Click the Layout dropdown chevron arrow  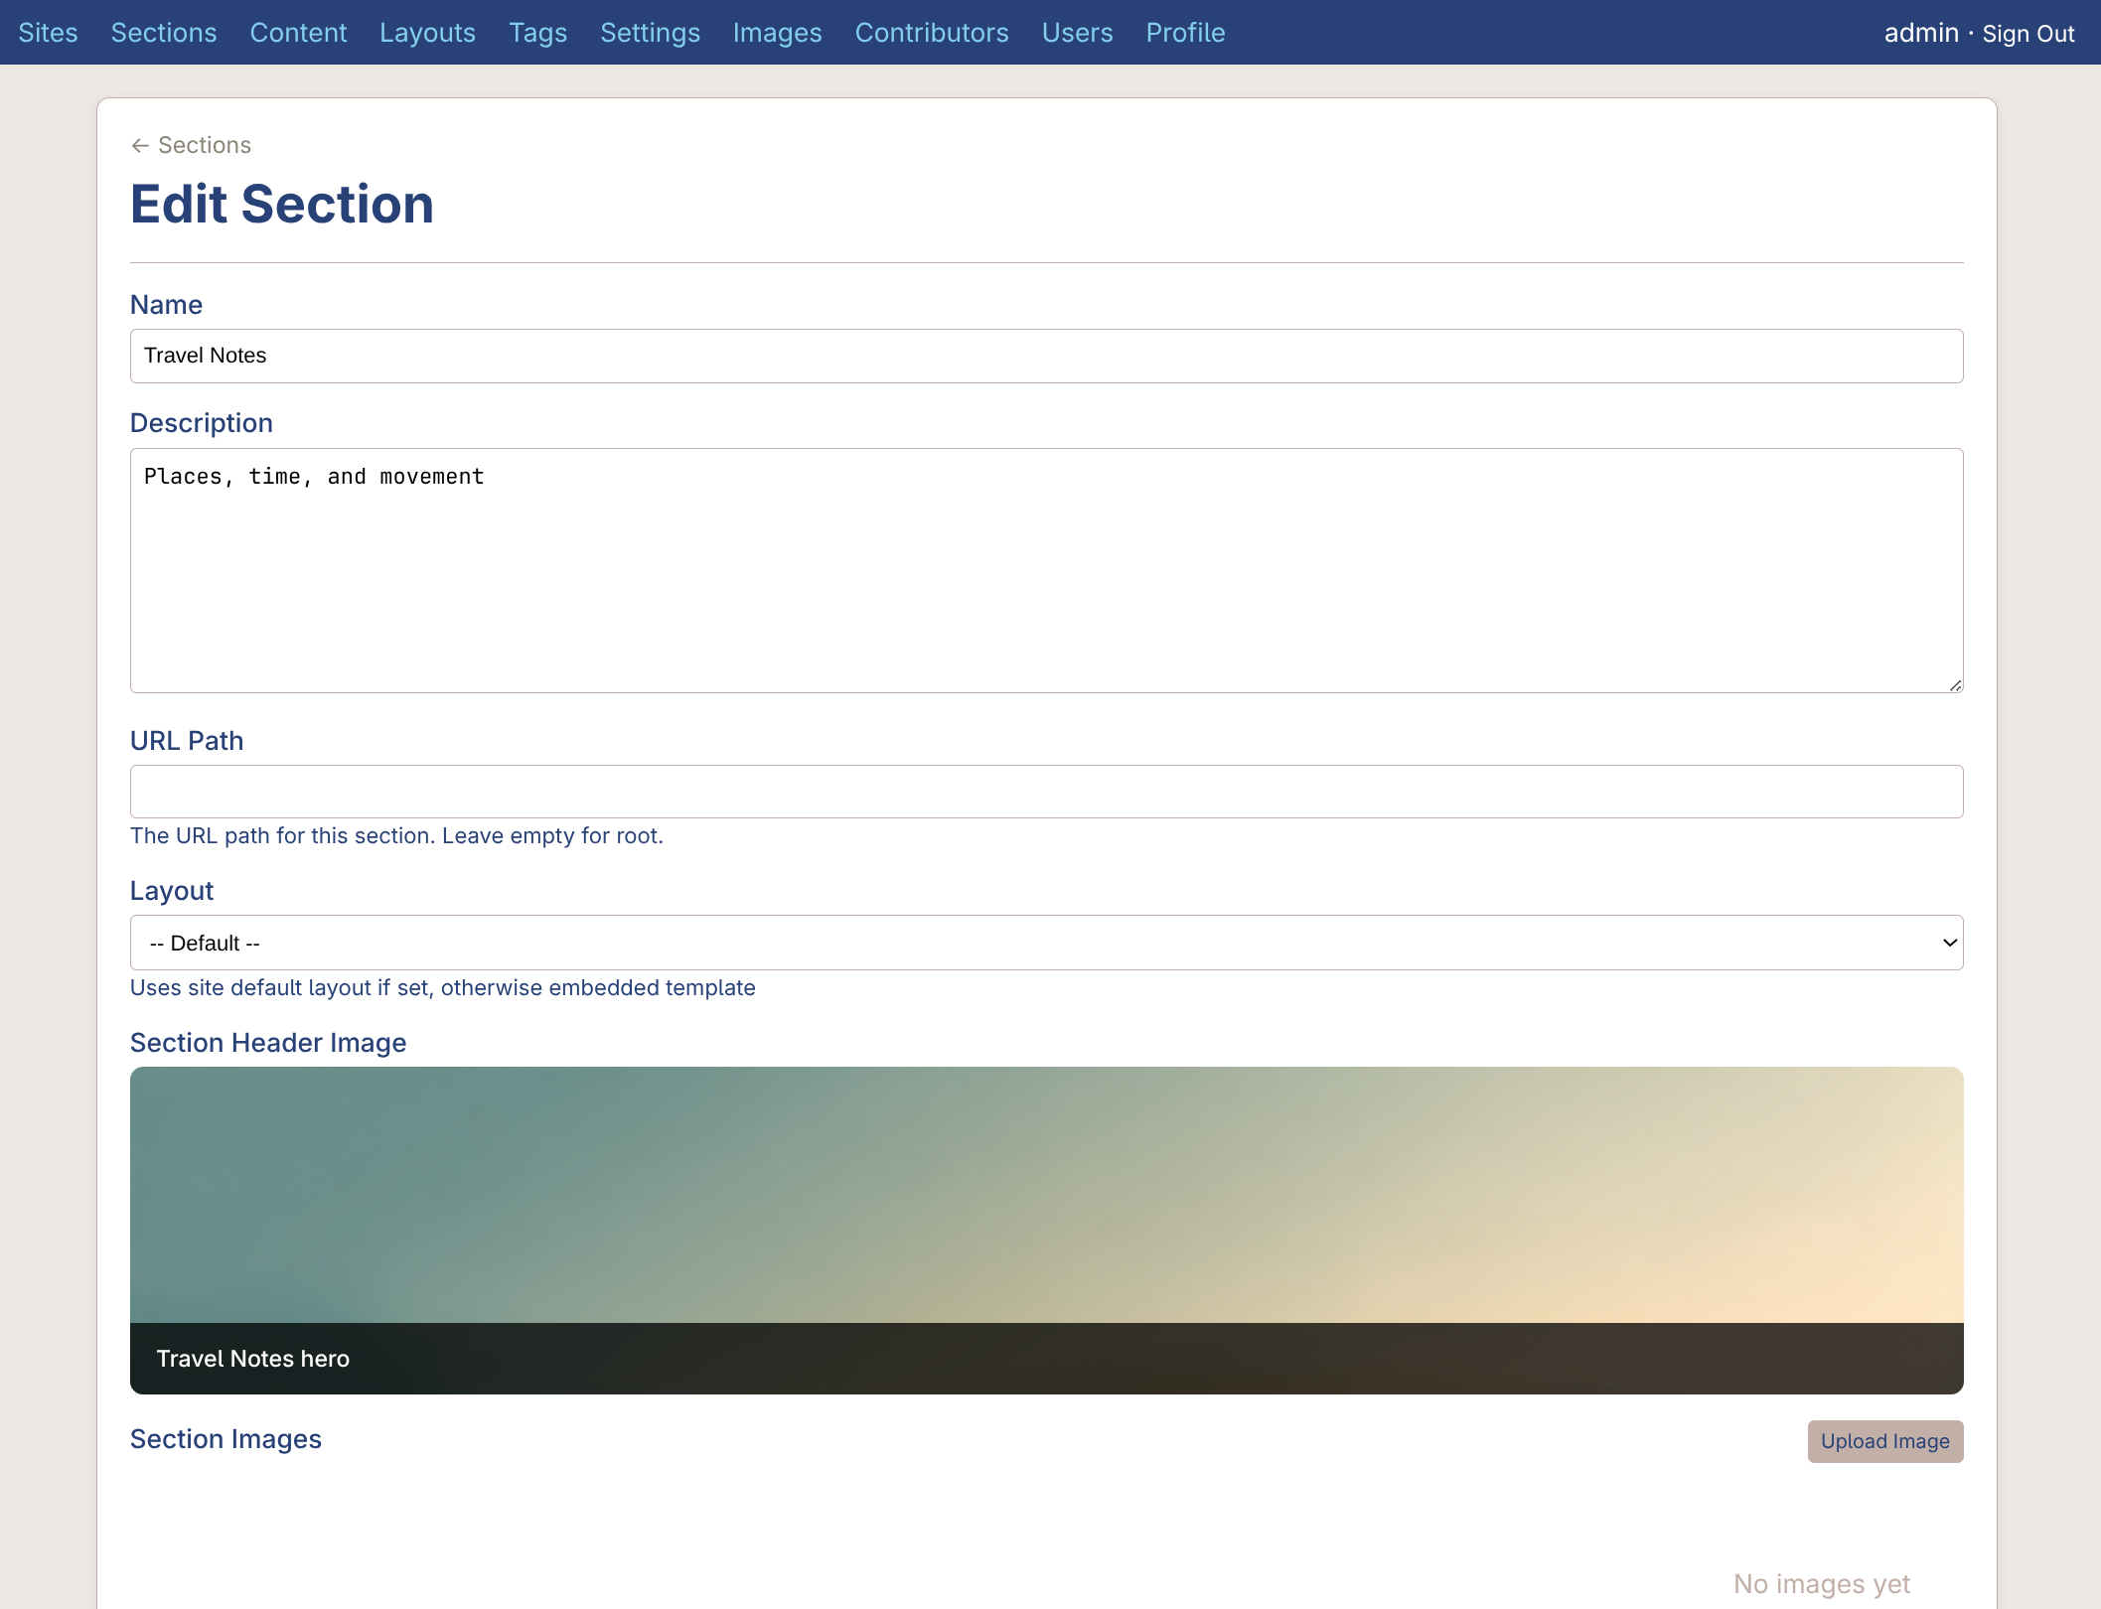[x=1949, y=943]
